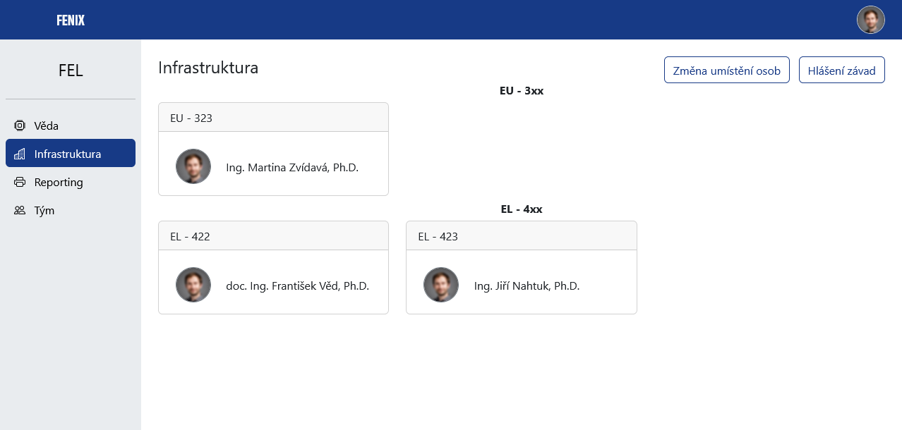Click the Změna umístění osob button
This screenshot has width=902, height=430.
(727, 70)
